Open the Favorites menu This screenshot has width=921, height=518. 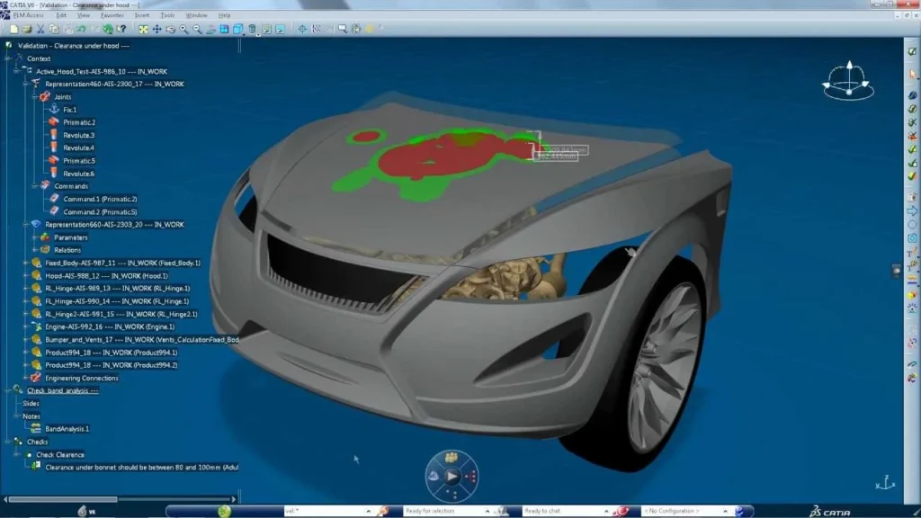pos(112,15)
